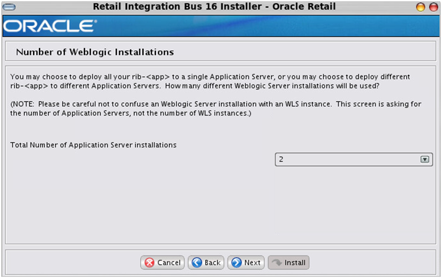This screenshot has height=278, width=442.
Task: Open the Application Server installations dropdown arrow
Action: pos(425,159)
